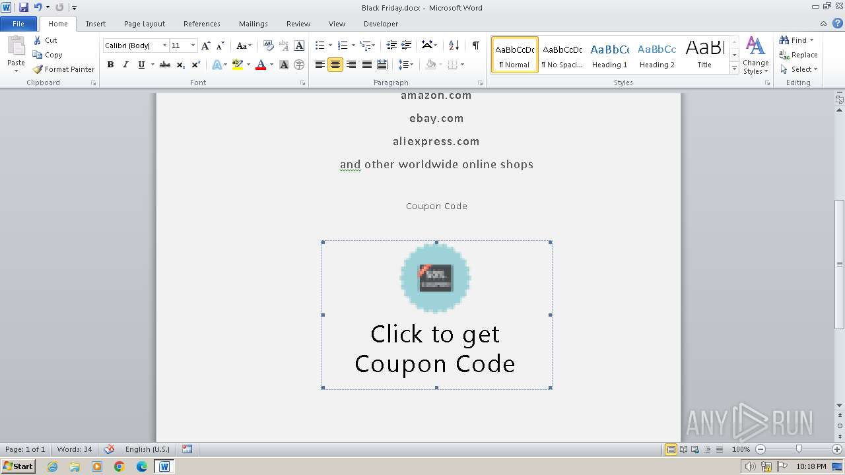Viewport: 845px width, 475px height.
Task: Click the Zoom Out minus button
Action: [x=760, y=449]
